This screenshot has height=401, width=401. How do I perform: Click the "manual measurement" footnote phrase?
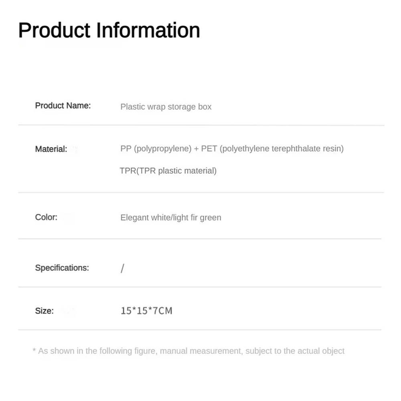[201, 351]
